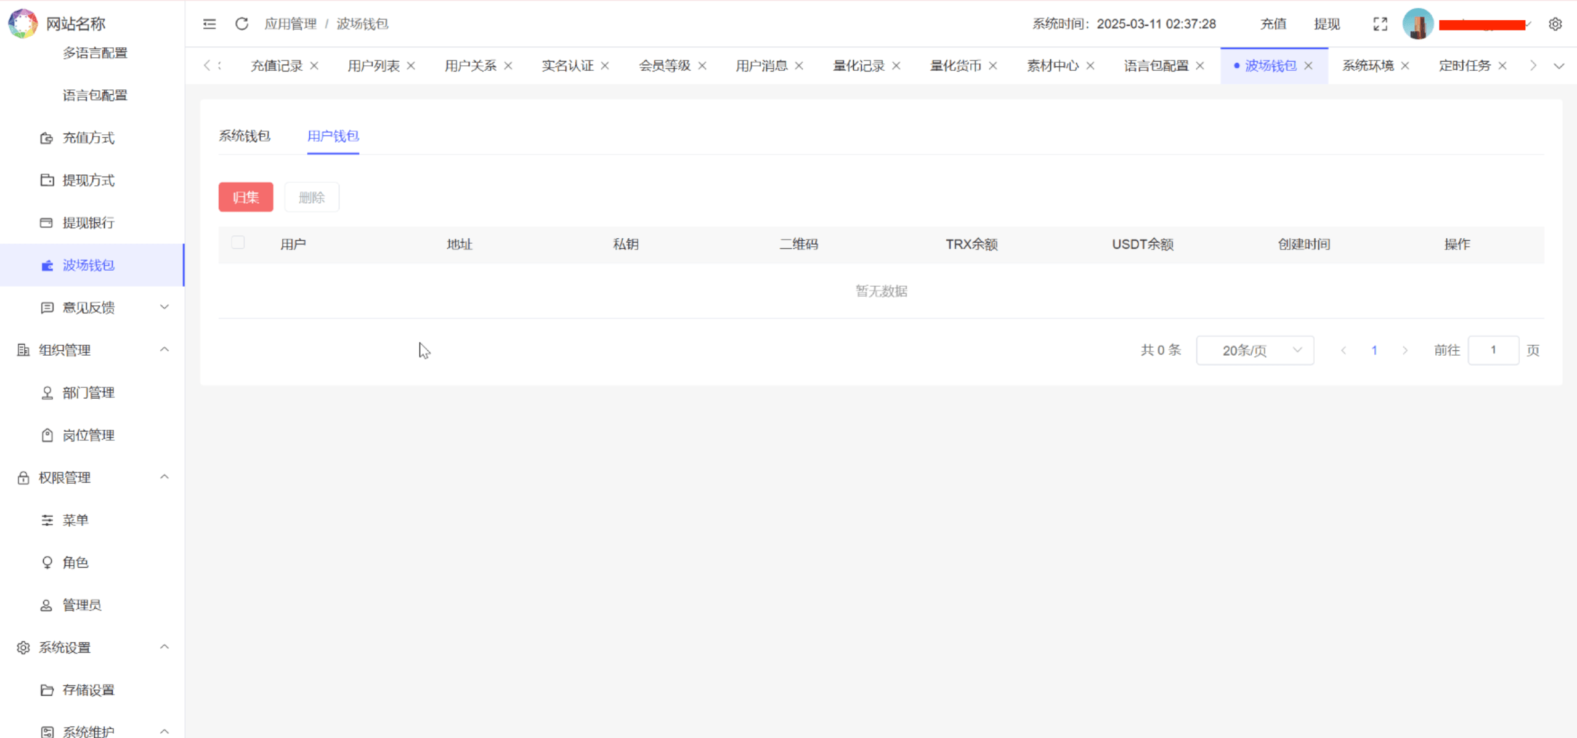The width and height of the screenshot is (1577, 738).
Task: Select the 提现银行 sidebar icon
Action: point(47,222)
